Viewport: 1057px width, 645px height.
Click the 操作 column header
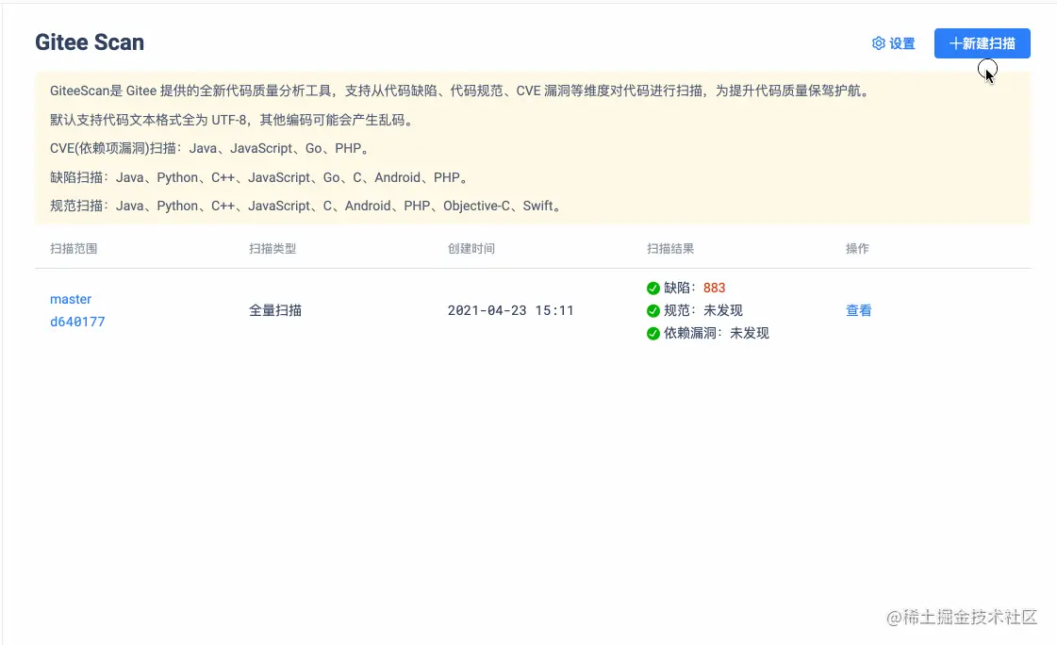coord(857,248)
